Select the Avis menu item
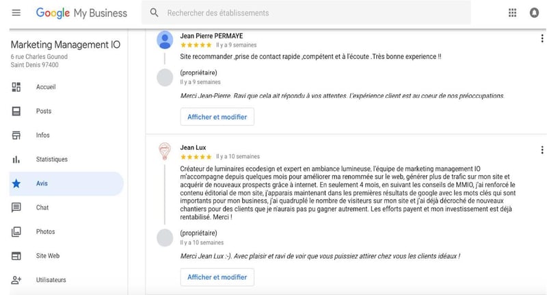547x295 pixels. tap(42, 183)
